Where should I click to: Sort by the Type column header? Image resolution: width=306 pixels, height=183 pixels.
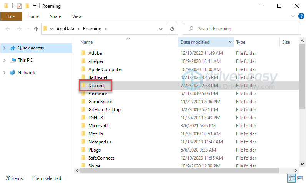point(241,42)
